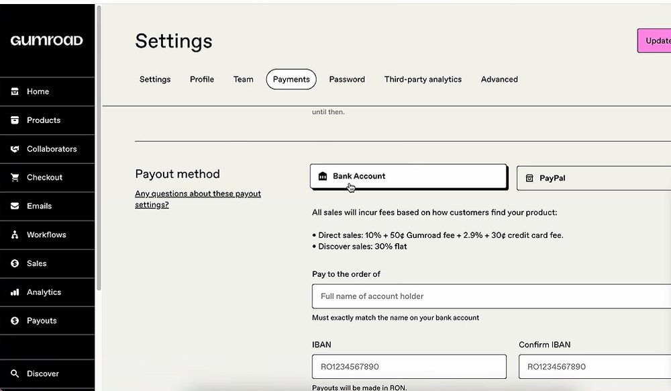Click the Home storefront icon in sidebar
The image size is (671, 391).
click(15, 91)
